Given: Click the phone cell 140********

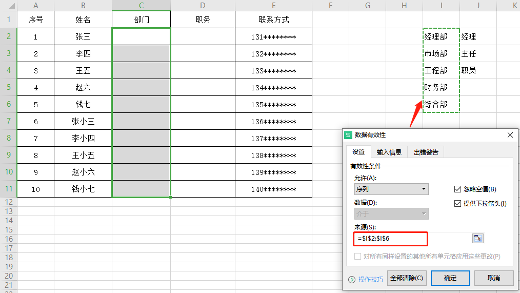Looking at the screenshot, I should 274,189.
